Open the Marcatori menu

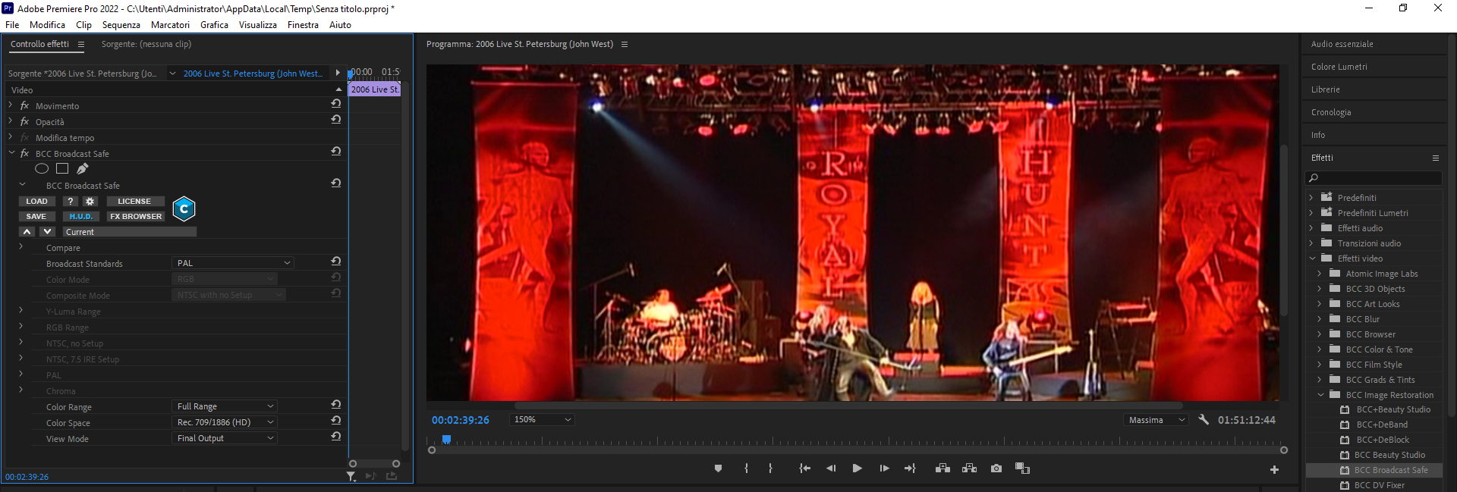(170, 25)
